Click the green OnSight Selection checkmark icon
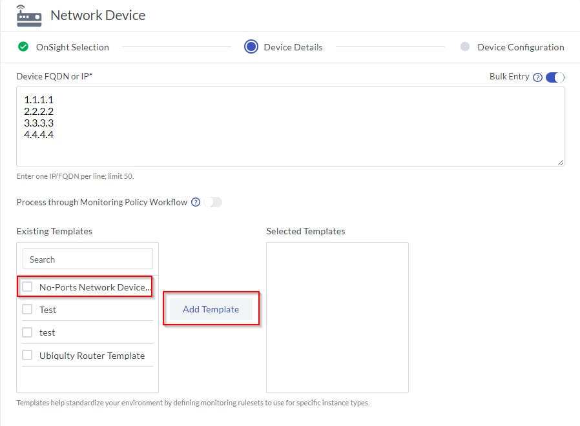This screenshot has height=426, width=580. click(23, 46)
